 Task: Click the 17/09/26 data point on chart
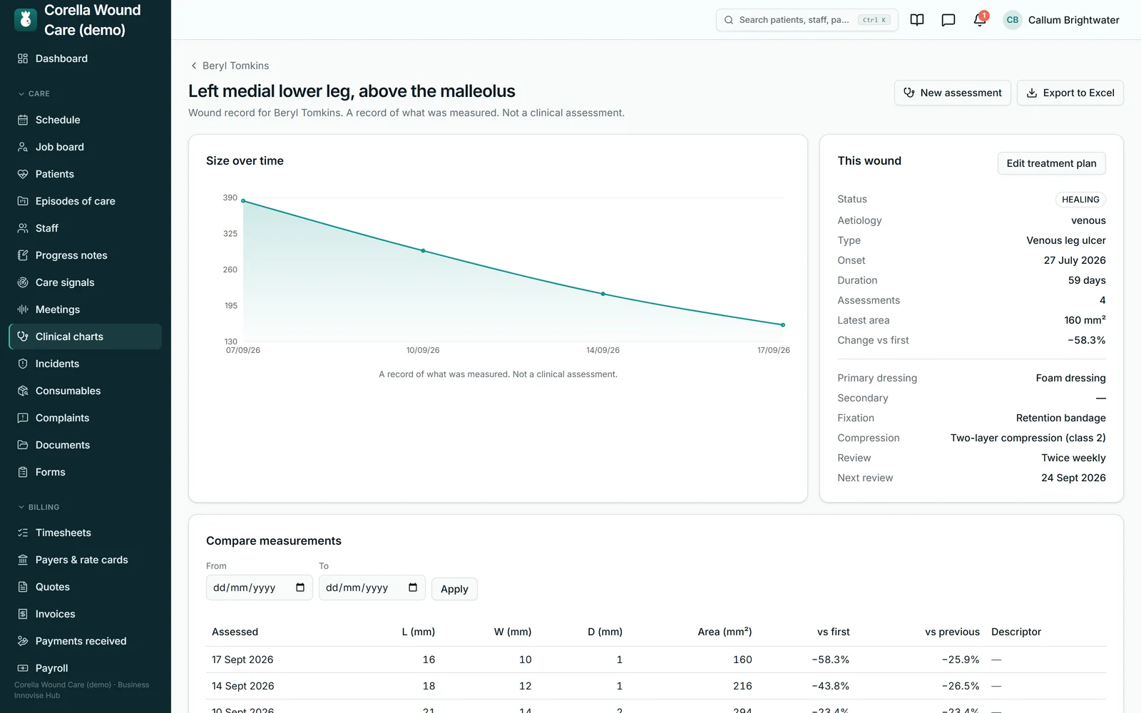(783, 325)
